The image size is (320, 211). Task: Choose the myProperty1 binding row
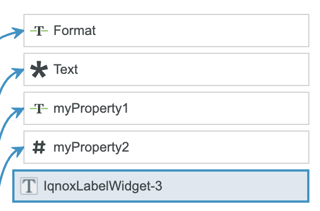[x=166, y=108]
